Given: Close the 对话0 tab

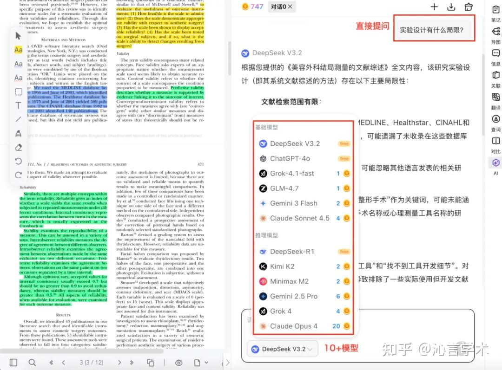Looking at the screenshot, I should pyautogui.click(x=290, y=6).
